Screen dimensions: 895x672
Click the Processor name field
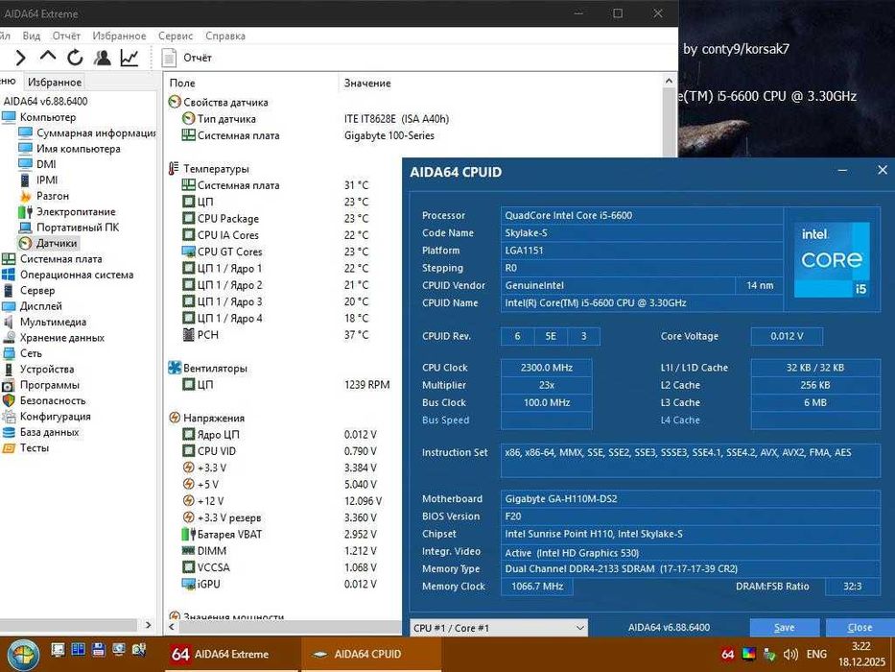coord(641,215)
